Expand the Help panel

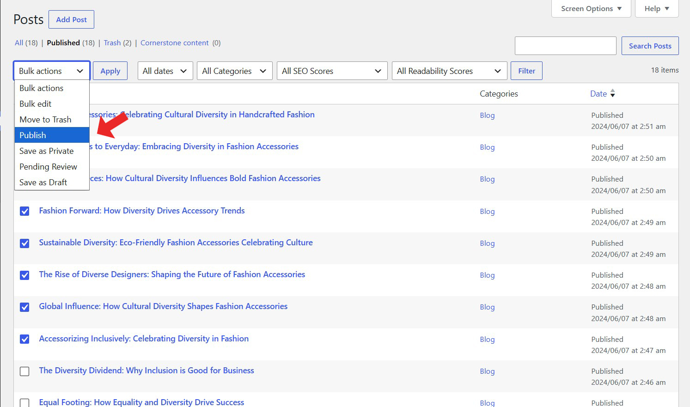click(x=657, y=8)
